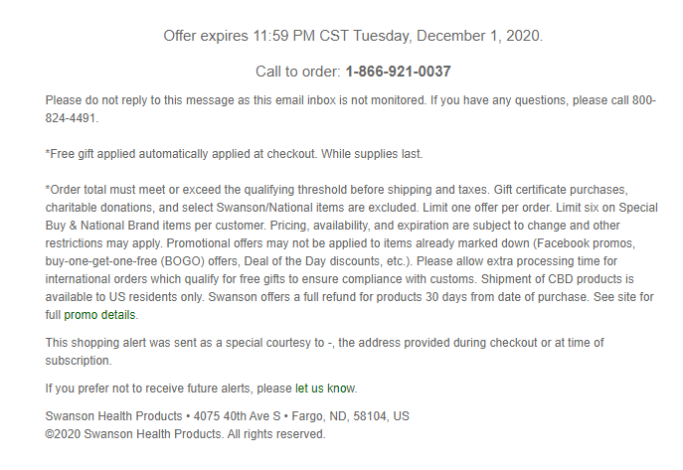Click the "*Free gift applied automatically" disclaimer line
683x470 pixels.
click(234, 154)
